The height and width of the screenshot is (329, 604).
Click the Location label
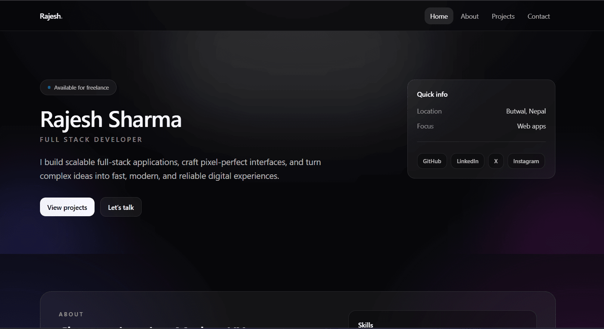tap(429, 111)
